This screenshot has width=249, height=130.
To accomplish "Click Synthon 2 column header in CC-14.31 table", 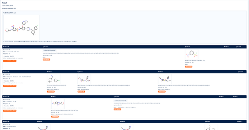I will [187, 47].
